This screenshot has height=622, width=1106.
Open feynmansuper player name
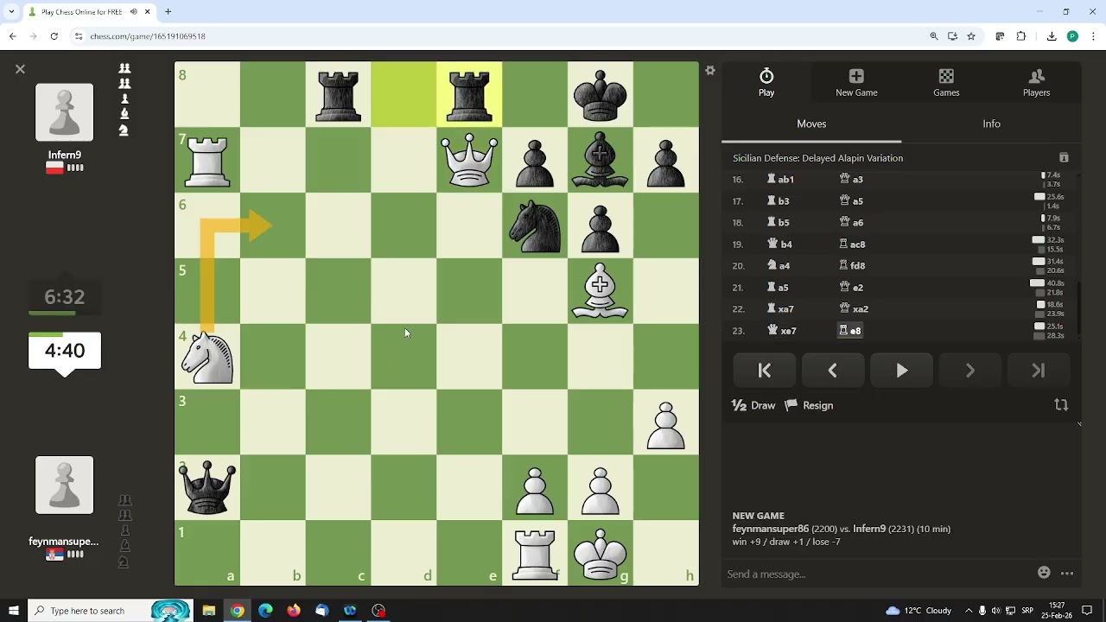(x=64, y=542)
